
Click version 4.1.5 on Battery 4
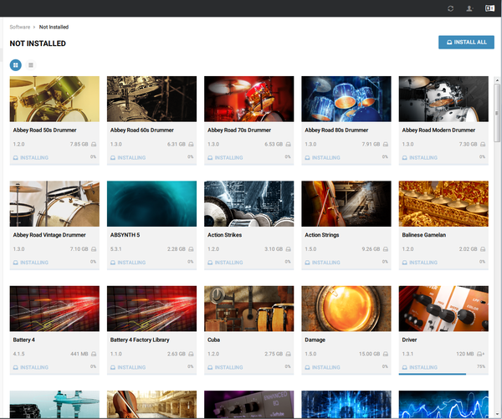coord(19,354)
